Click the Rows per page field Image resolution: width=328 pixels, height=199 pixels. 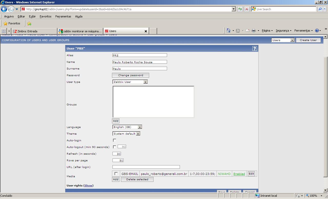[x=118, y=160]
